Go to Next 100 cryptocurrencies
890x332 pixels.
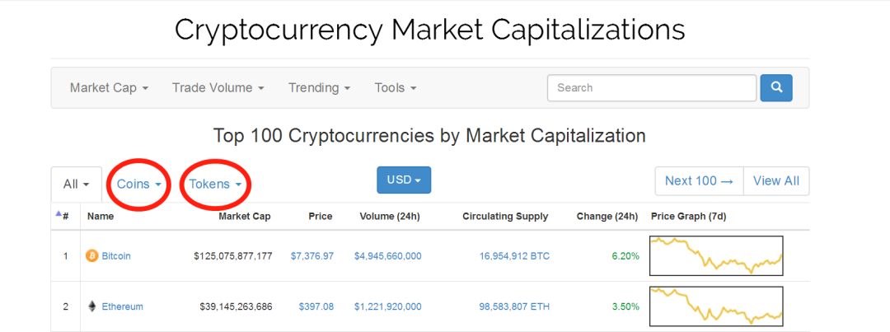[x=699, y=181]
